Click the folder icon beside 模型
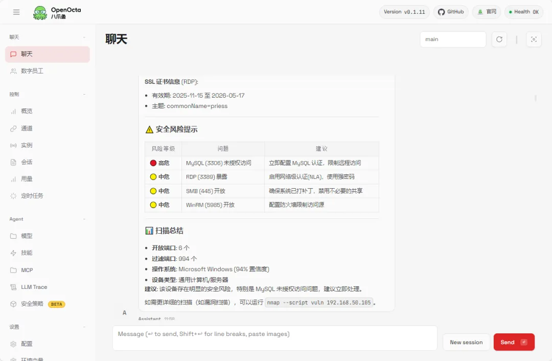Viewport: 552px width, 361px height. (x=13, y=236)
